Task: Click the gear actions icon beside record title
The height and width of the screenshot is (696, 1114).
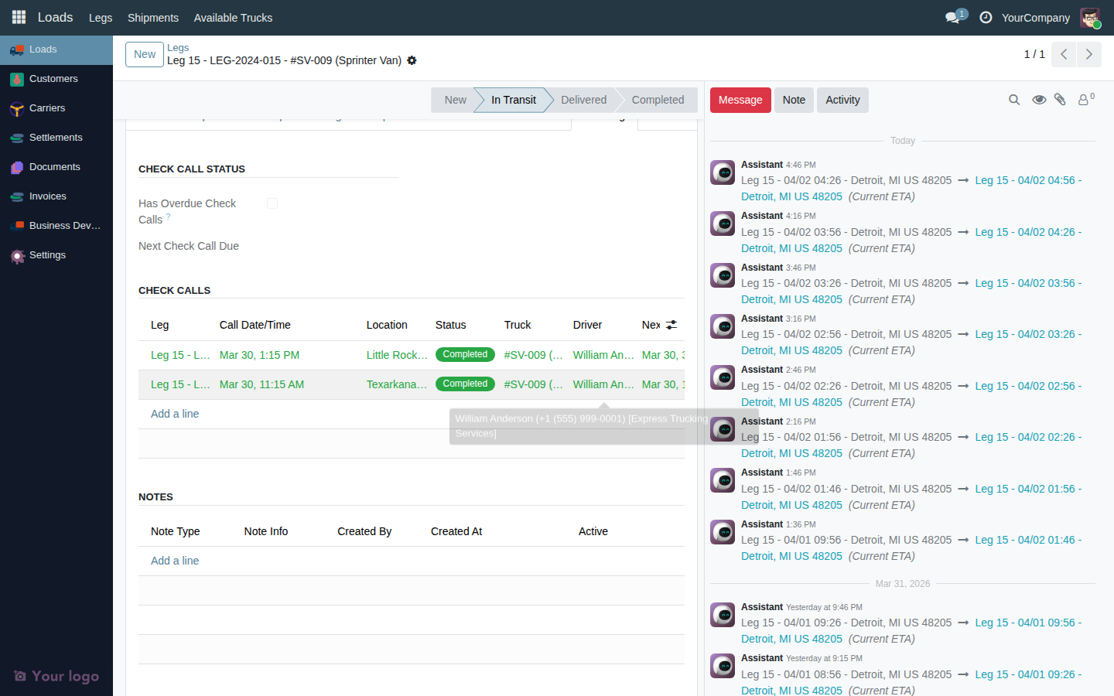Action: coord(412,60)
